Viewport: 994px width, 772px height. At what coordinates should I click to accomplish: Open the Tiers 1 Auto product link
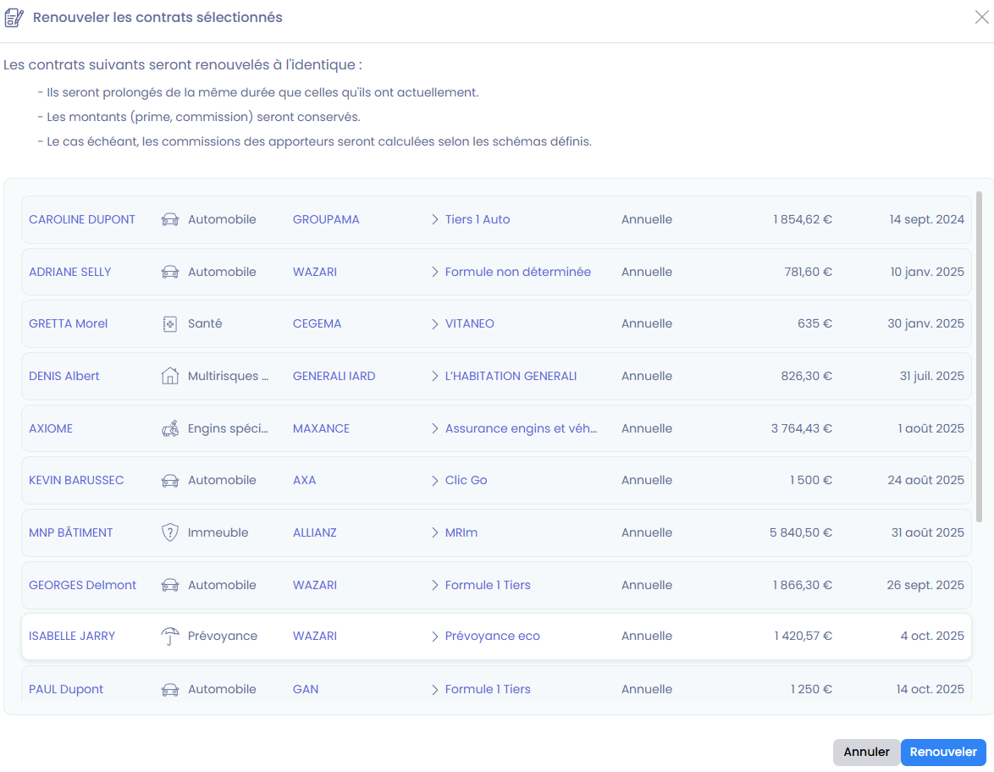click(x=478, y=219)
